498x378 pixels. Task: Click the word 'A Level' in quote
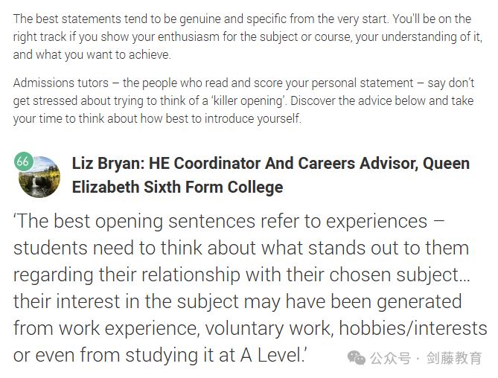click(x=271, y=355)
